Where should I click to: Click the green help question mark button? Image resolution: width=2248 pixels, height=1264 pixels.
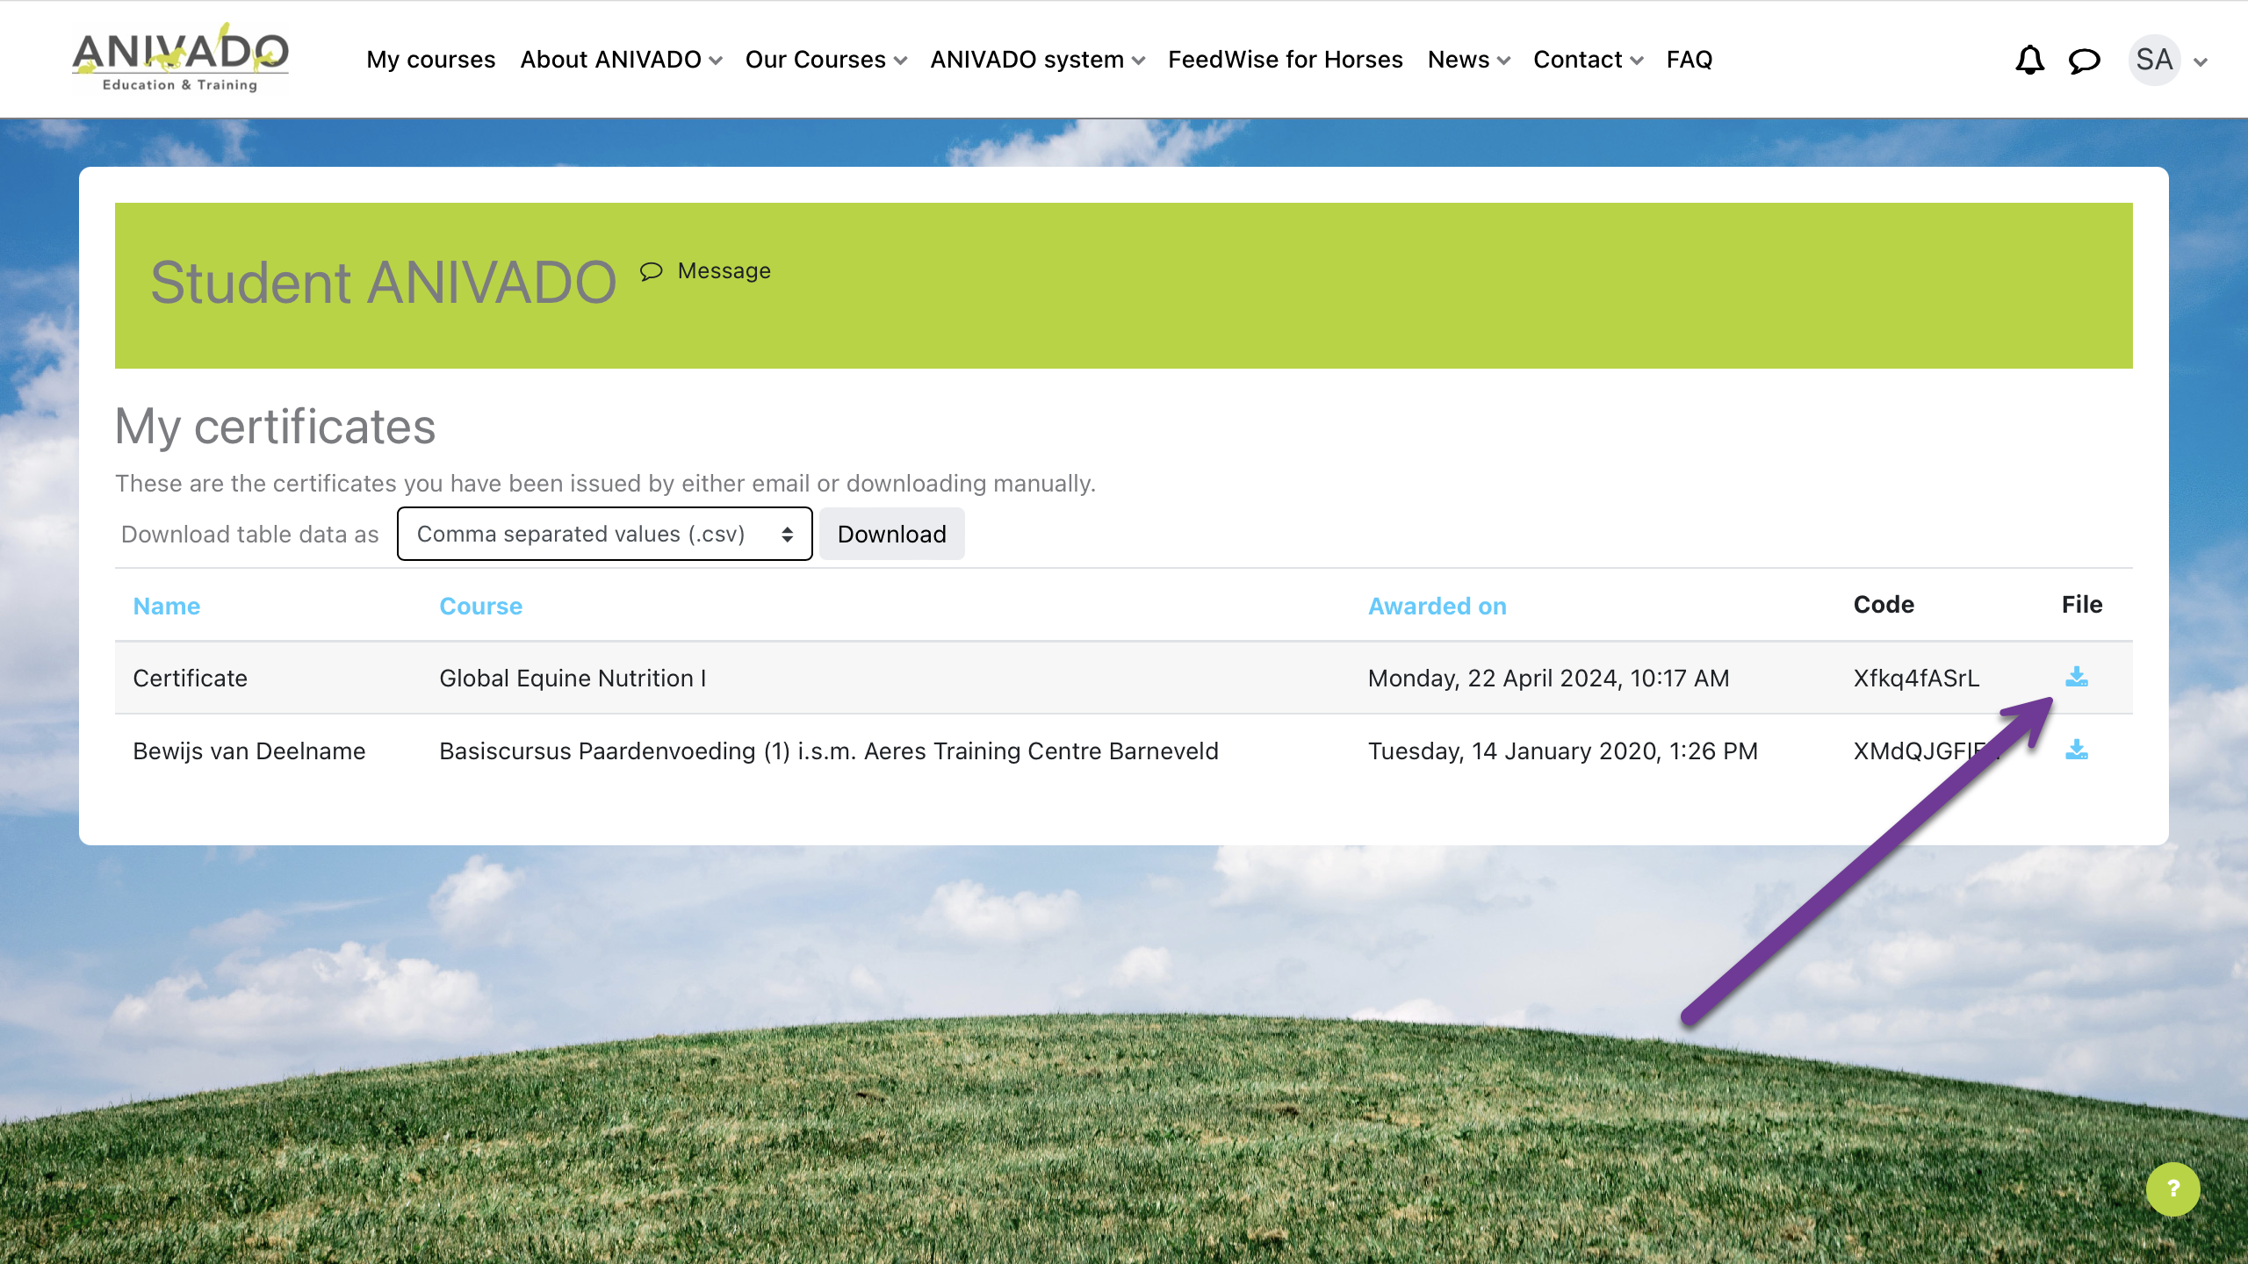(2172, 1189)
